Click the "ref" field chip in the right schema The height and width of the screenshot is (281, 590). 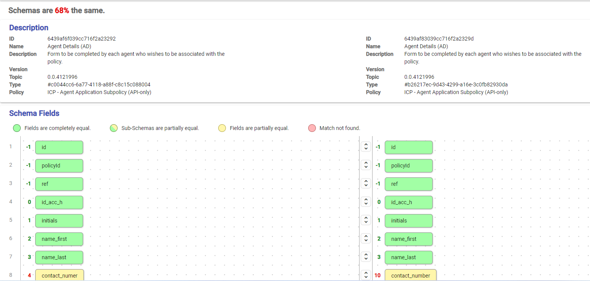click(409, 184)
